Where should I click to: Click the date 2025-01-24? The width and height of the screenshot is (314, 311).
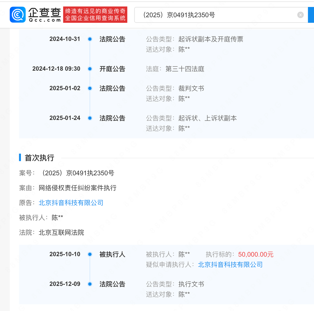(x=65, y=118)
